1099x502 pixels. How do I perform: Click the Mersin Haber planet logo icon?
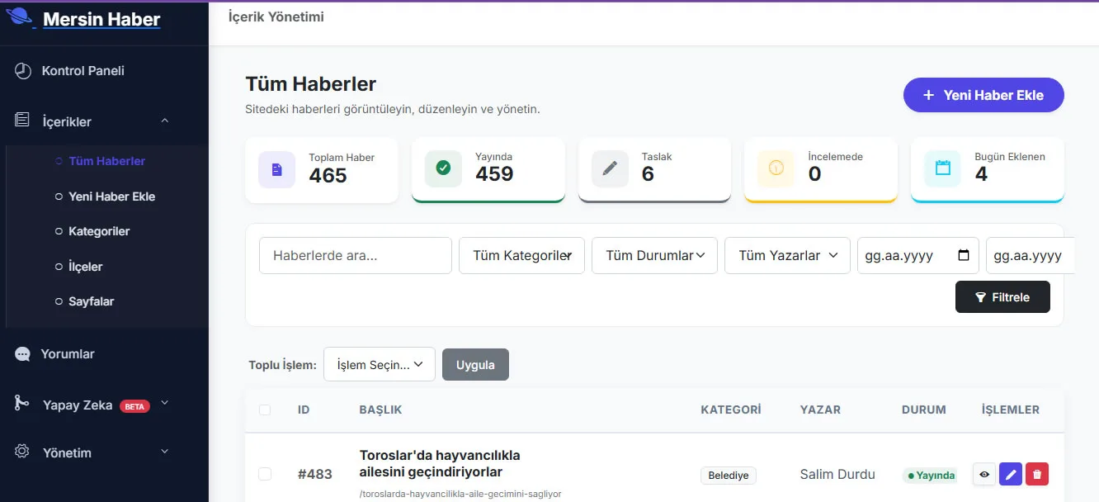(x=19, y=17)
